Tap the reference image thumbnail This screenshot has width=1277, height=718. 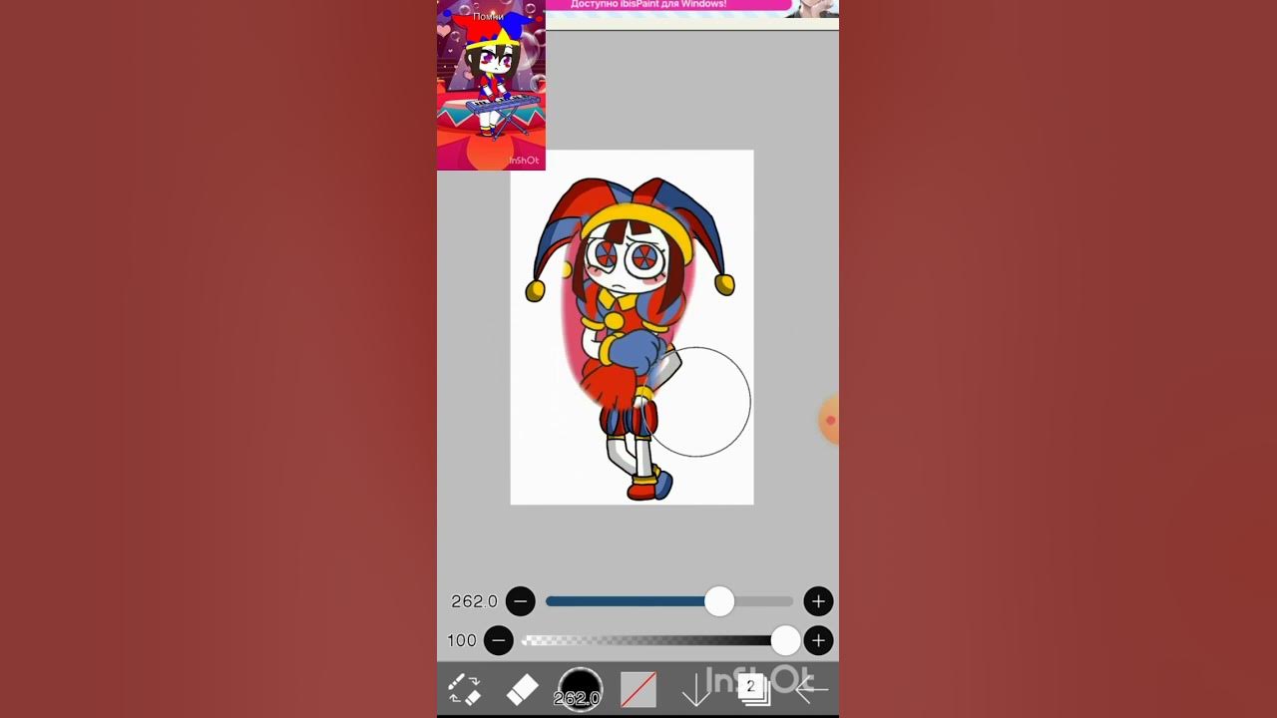click(x=491, y=85)
